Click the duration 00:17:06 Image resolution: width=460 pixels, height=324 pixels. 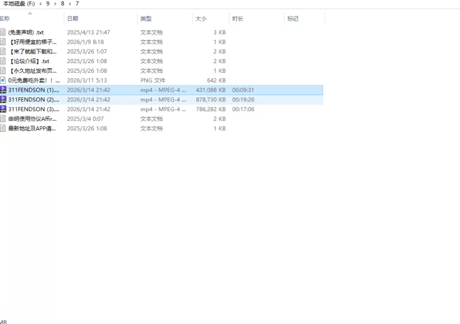pos(243,109)
